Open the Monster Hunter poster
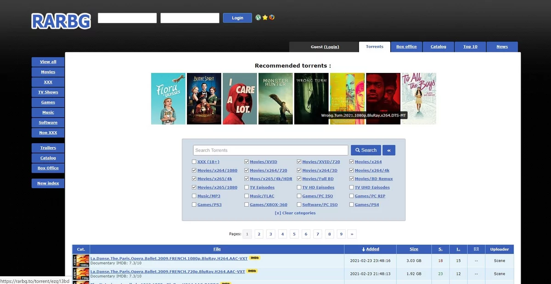 (x=275, y=99)
